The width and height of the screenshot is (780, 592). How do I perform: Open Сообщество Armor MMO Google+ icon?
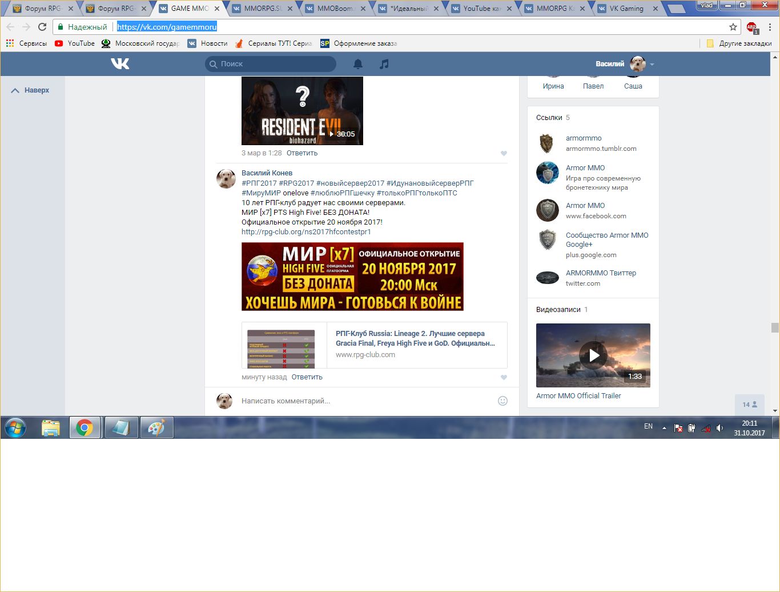click(547, 240)
